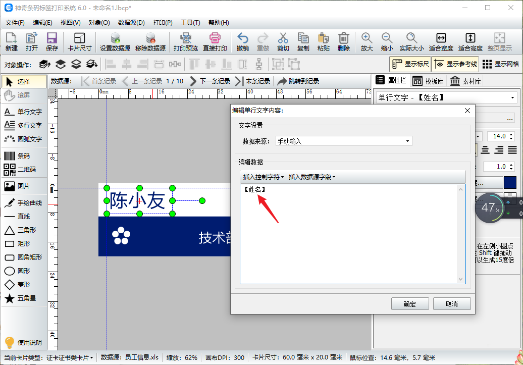Toggle 显示标尺 ruler display

[410, 64]
